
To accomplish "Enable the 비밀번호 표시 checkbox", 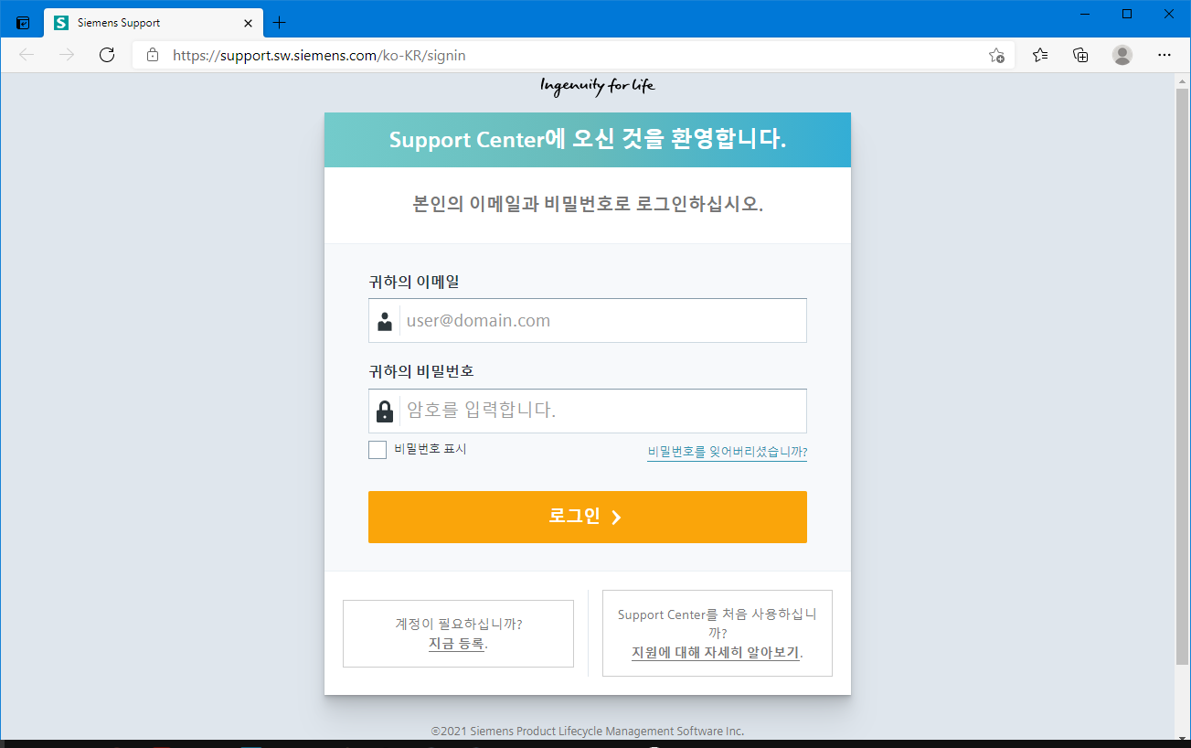I will (x=378, y=450).
